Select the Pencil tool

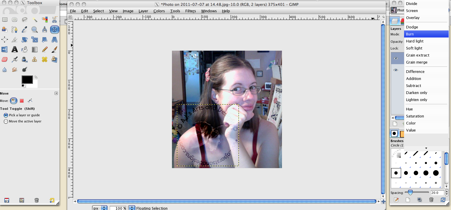click(45, 49)
